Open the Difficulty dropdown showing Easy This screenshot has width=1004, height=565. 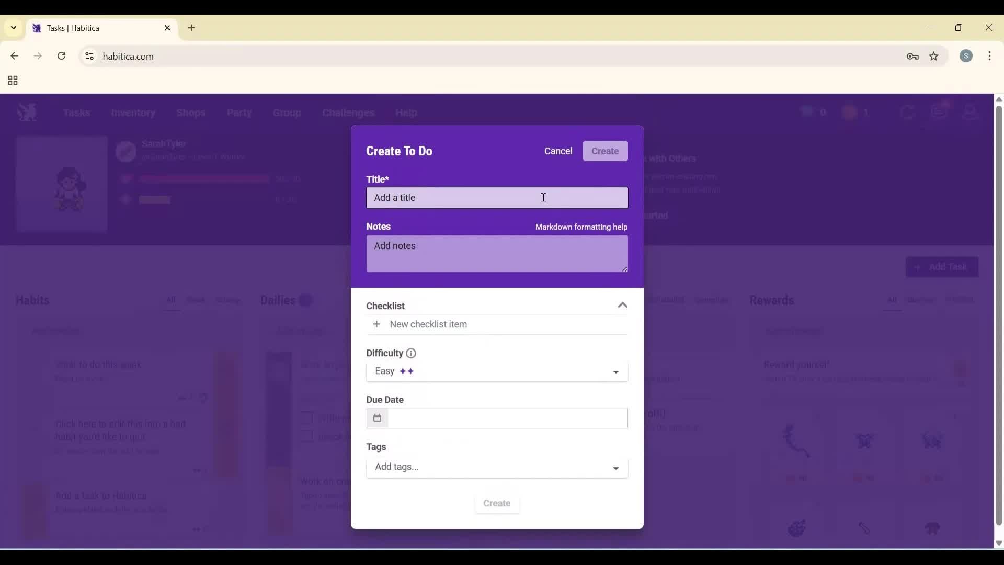point(496,371)
